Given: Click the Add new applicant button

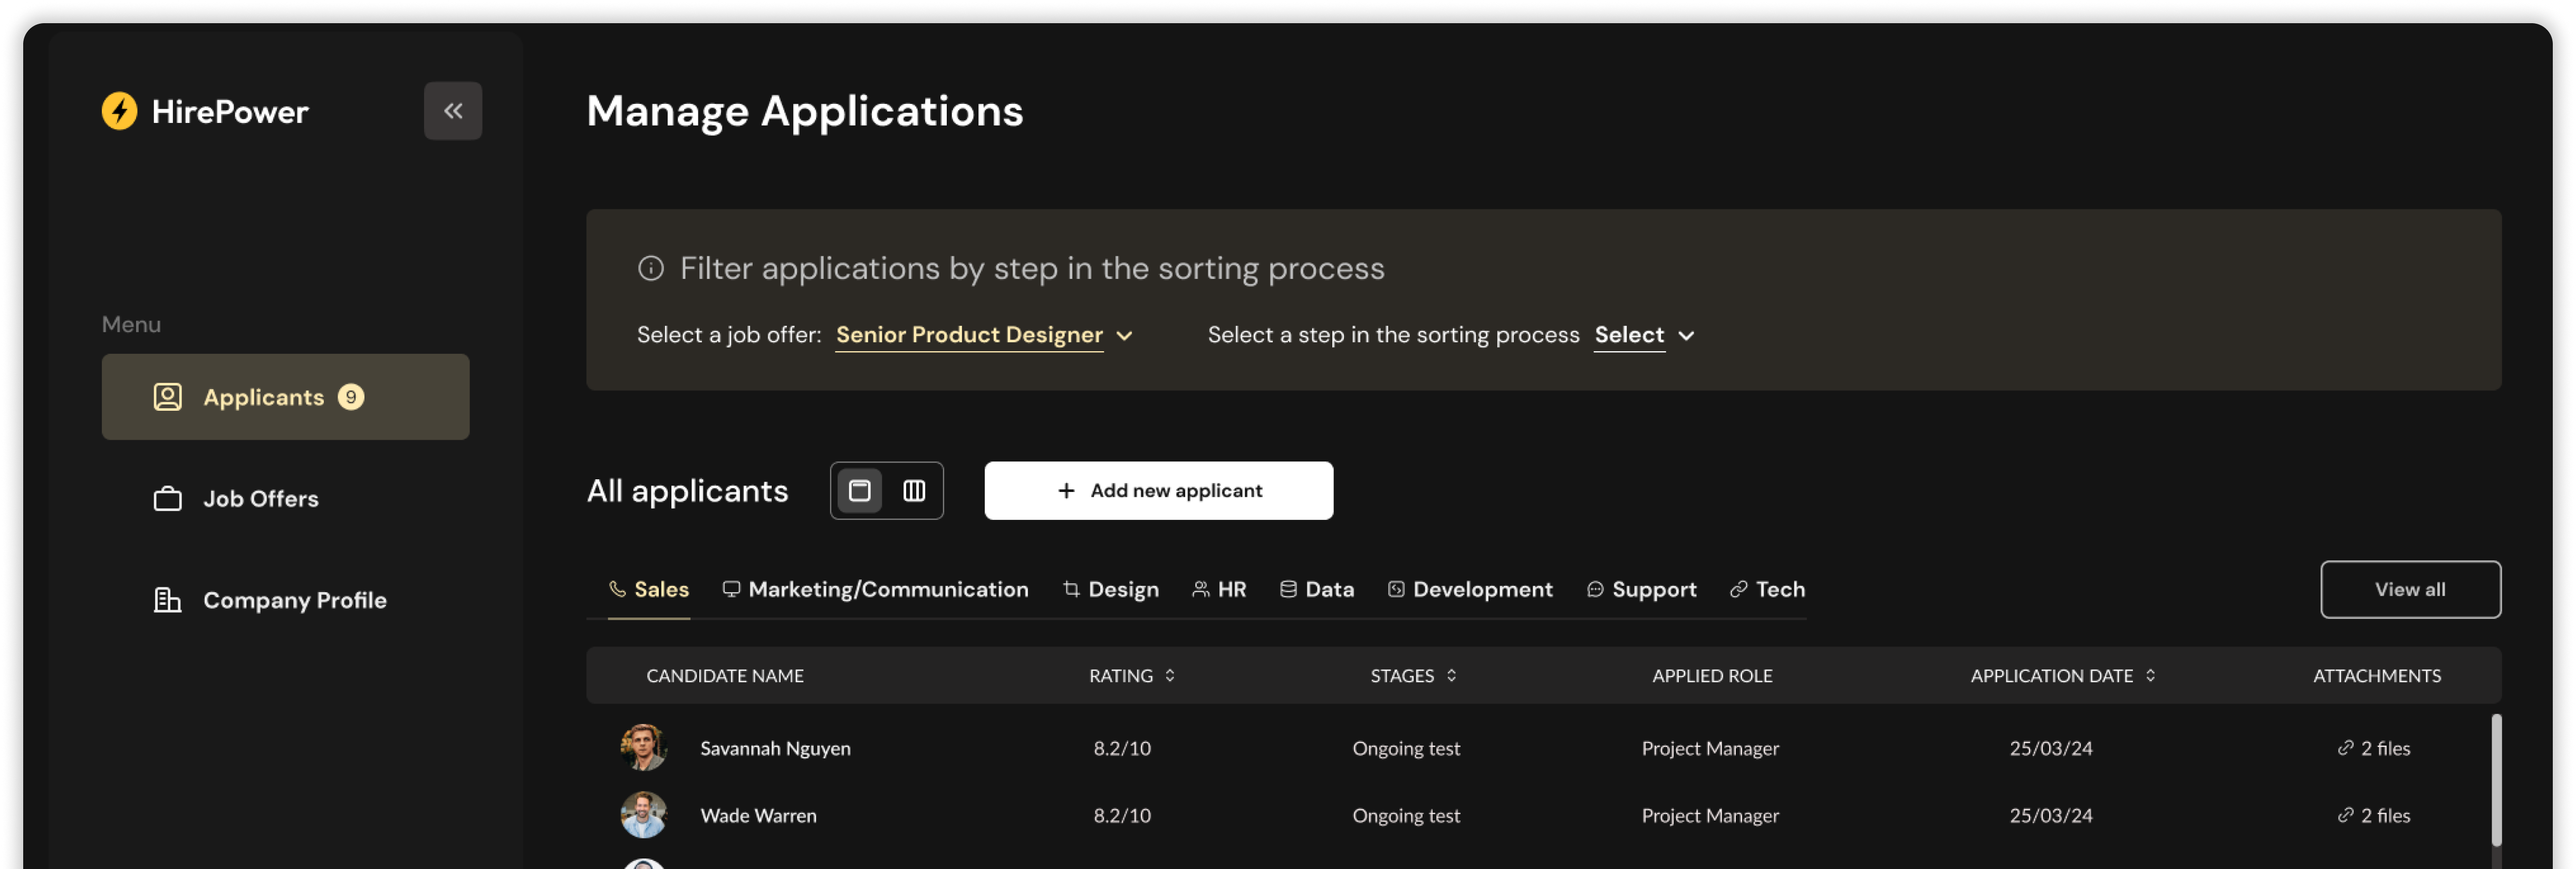Looking at the screenshot, I should click(1158, 491).
